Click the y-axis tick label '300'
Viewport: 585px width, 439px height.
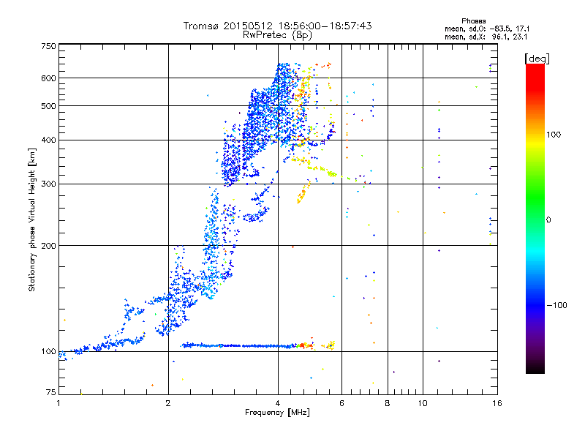pos(48,184)
